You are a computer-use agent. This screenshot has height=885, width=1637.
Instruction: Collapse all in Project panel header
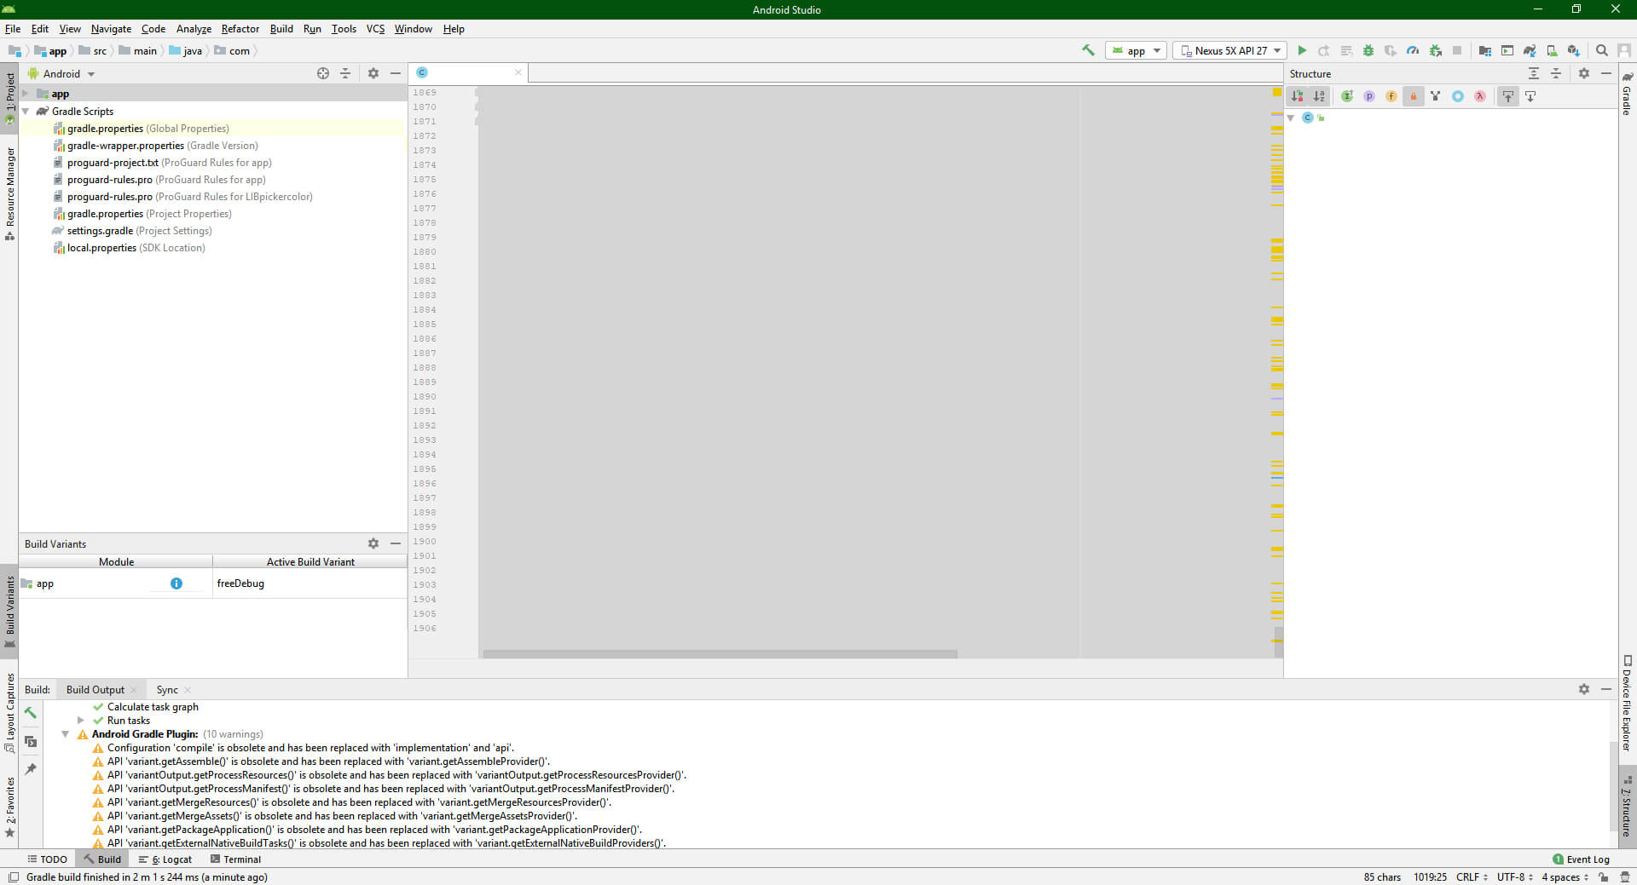pos(345,73)
